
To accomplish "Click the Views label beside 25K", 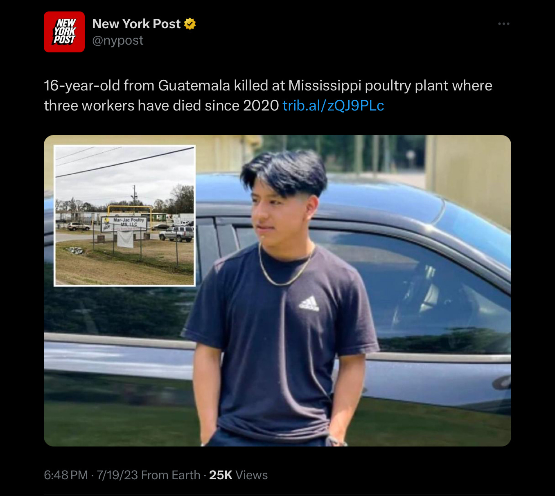I will pos(252,475).
